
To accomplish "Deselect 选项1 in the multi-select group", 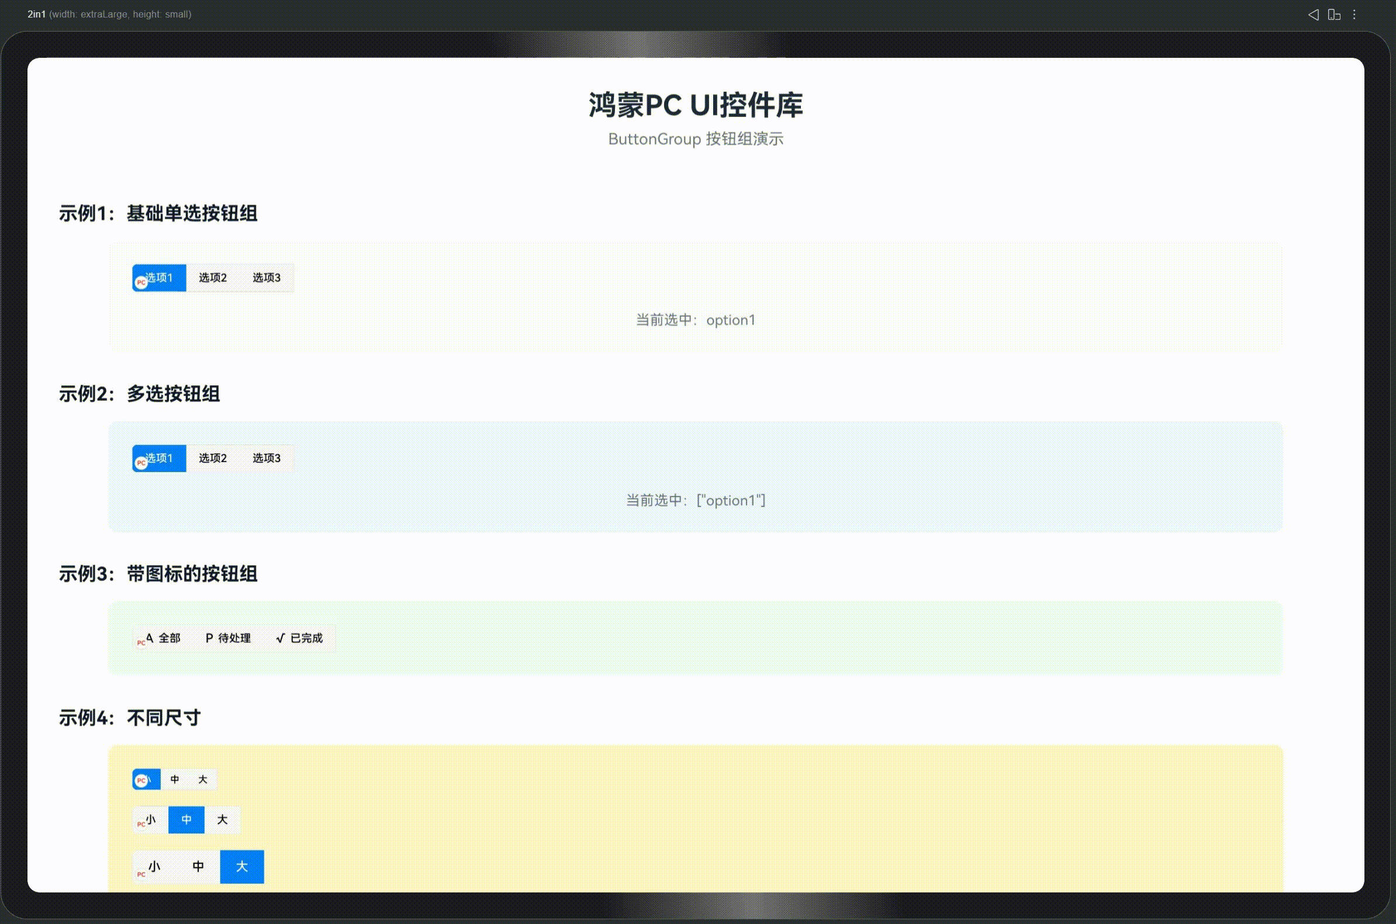I will coord(158,458).
